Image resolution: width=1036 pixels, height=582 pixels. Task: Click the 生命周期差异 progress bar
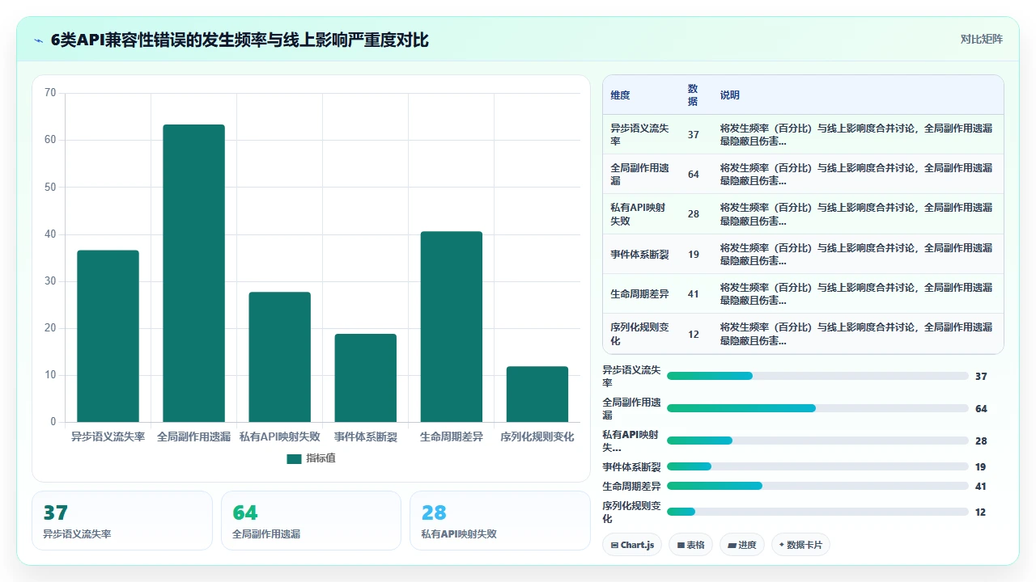pyautogui.click(x=817, y=486)
